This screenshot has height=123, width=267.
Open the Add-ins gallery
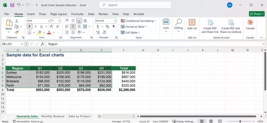click(192, 25)
